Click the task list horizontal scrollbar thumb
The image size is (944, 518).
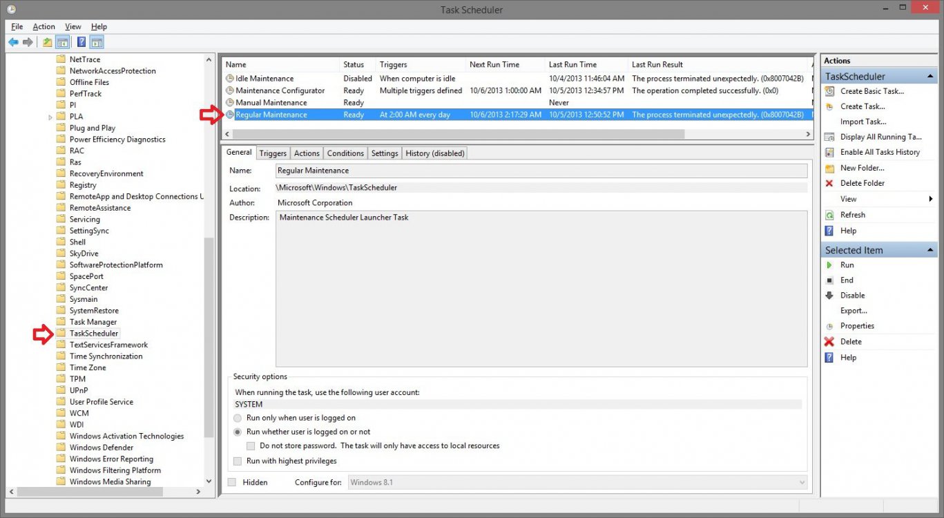coord(458,134)
